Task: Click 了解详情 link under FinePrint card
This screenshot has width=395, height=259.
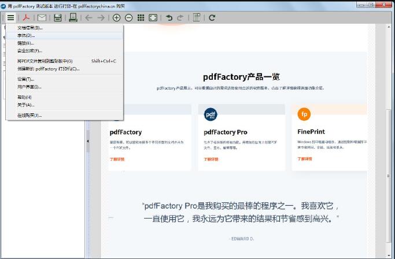Action: pos(305,159)
